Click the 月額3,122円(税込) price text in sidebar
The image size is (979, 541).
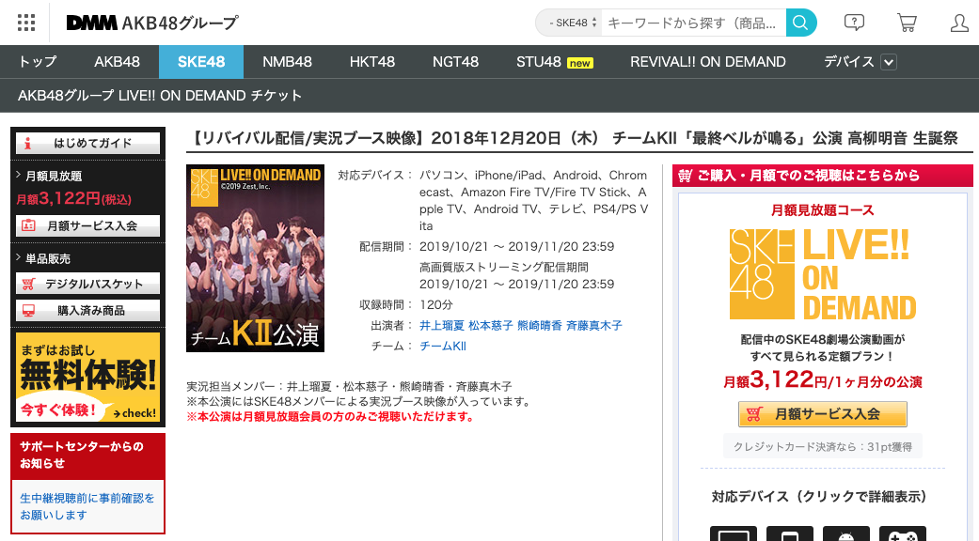click(73, 199)
